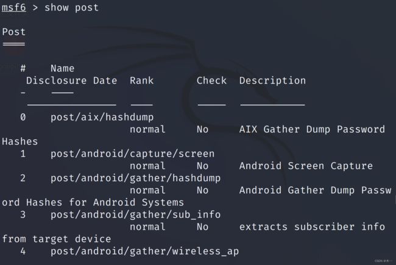Select post/android/capture/screen module entry
The width and height of the screenshot is (396, 265).
pos(133,154)
